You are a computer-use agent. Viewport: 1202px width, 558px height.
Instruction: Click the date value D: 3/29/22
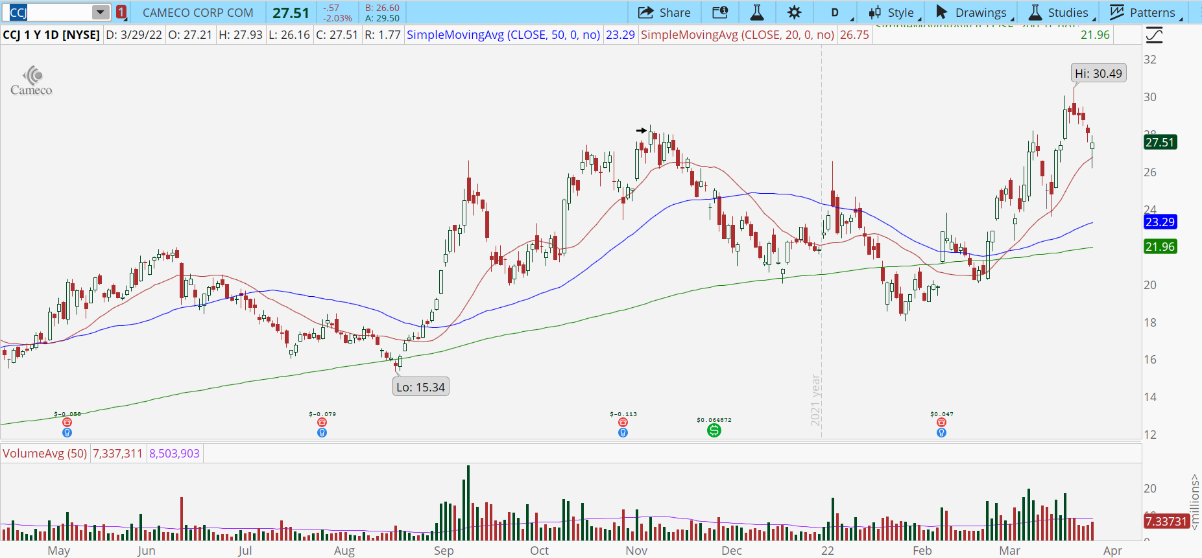tap(134, 35)
